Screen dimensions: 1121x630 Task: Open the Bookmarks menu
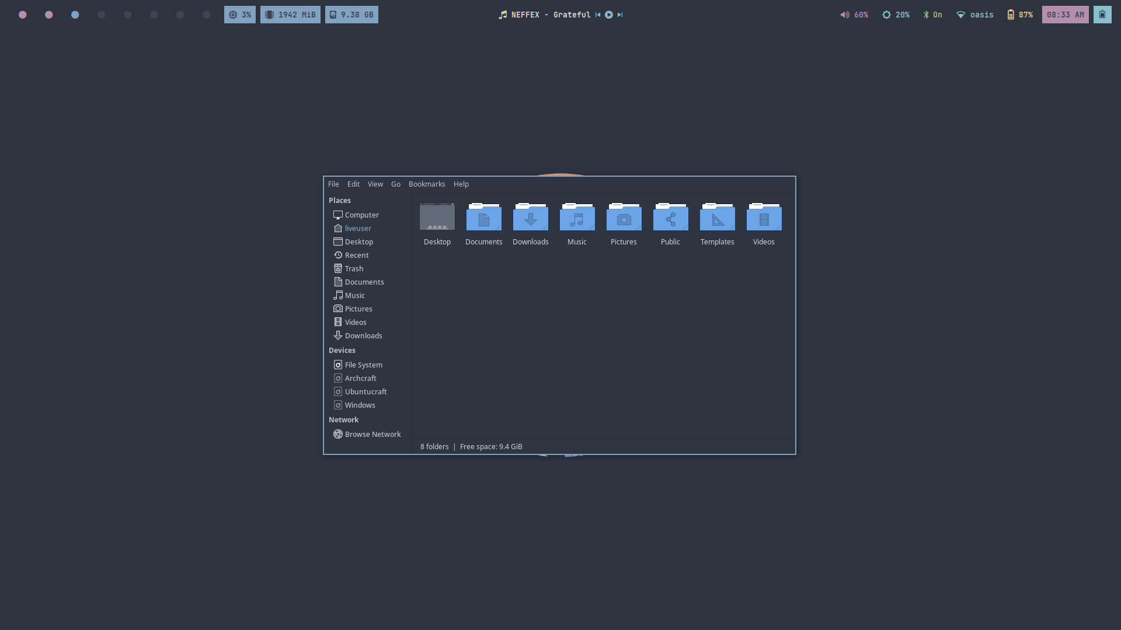point(426,184)
